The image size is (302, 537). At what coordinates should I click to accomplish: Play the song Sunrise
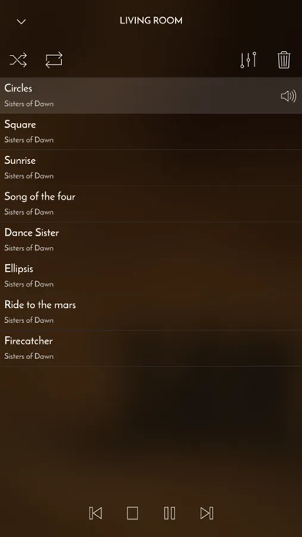(x=151, y=168)
